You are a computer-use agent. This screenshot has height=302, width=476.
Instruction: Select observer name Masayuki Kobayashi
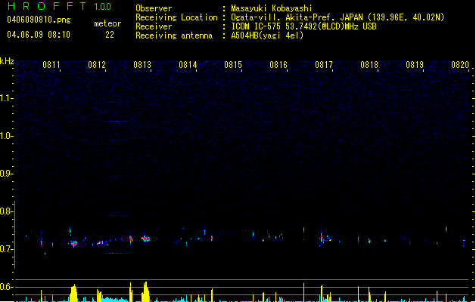tap(272, 8)
